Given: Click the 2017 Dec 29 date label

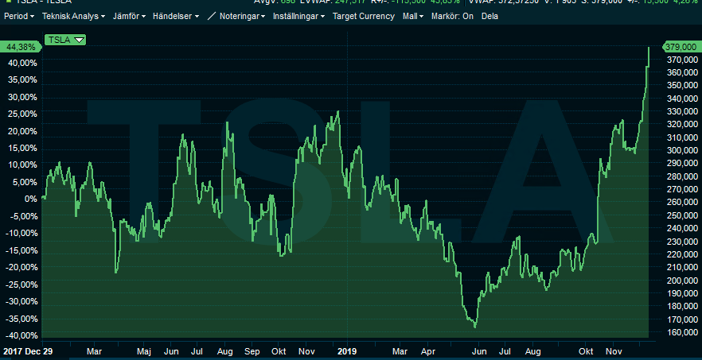Looking at the screenshot, I should click(26, 351).
